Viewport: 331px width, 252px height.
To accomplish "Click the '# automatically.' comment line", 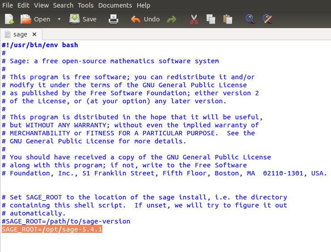I will coord(34,213).
